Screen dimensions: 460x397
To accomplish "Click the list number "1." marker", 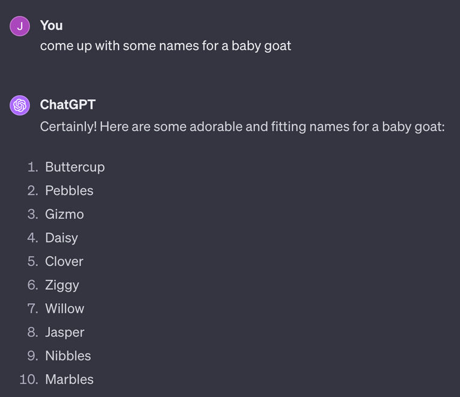I will pyautogui.click(x=32, y=167).
